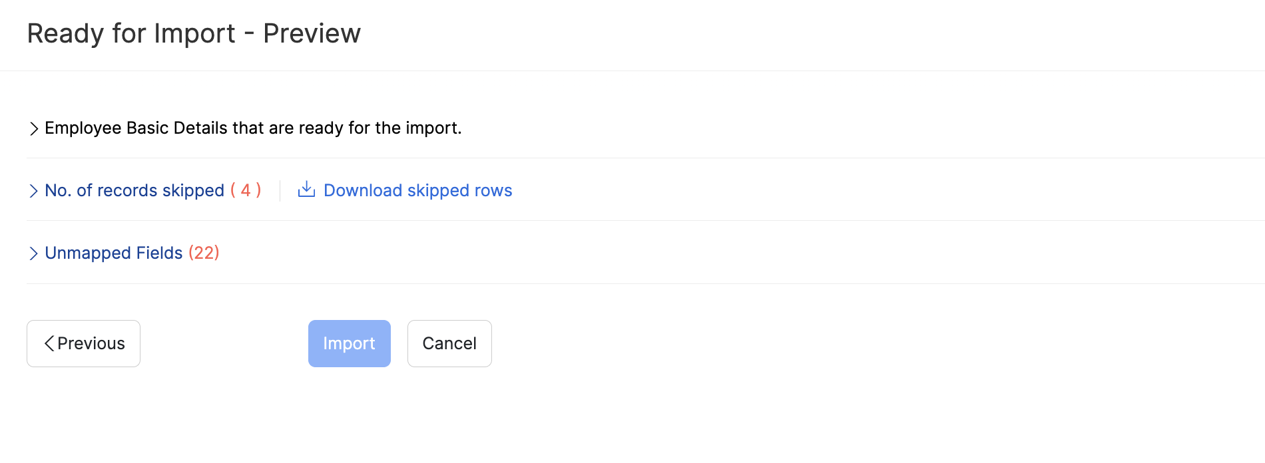Click the back arrow inside Previous button
Screen dimensions: 1265x463
(49, 343)
